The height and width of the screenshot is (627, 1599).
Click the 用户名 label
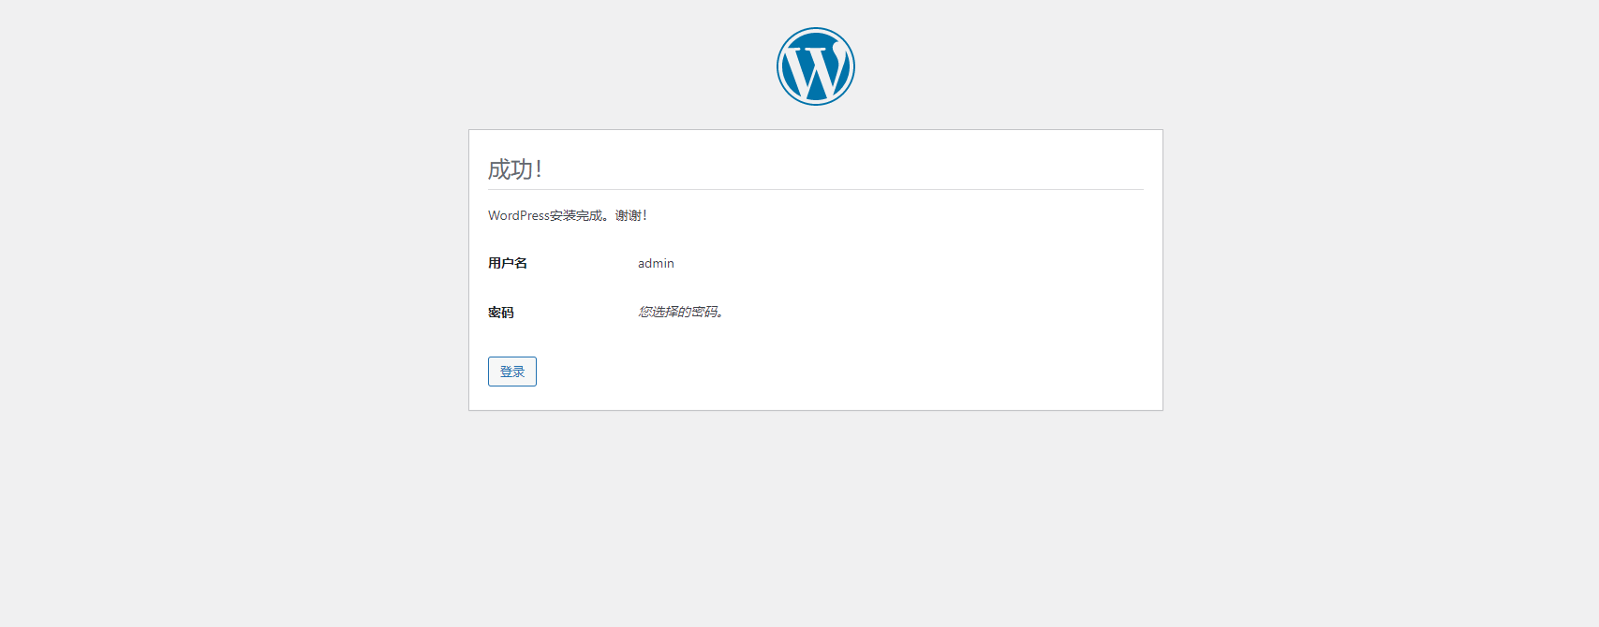coord(508,263)
